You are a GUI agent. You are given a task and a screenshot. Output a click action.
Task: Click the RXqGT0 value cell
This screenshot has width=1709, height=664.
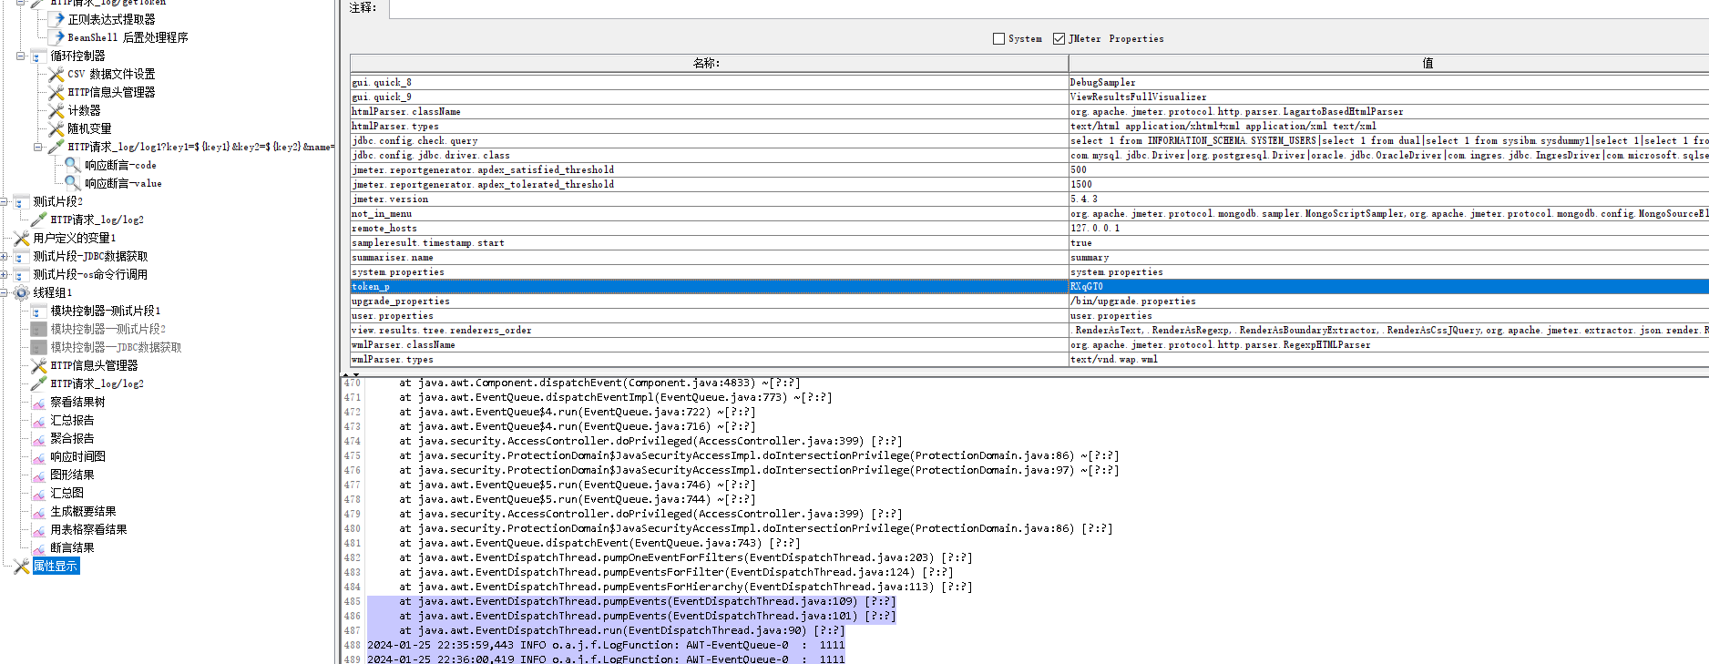point(1389,286)
